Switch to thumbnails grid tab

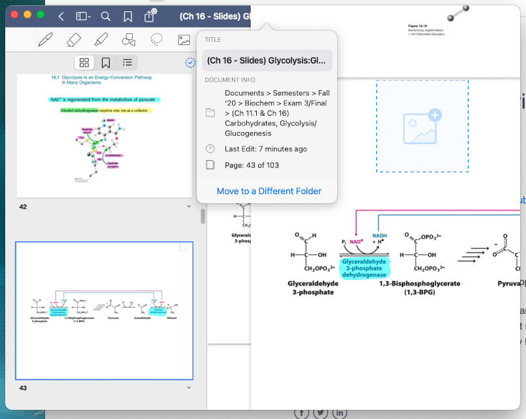pyautogui.click(x=84, y=62)
